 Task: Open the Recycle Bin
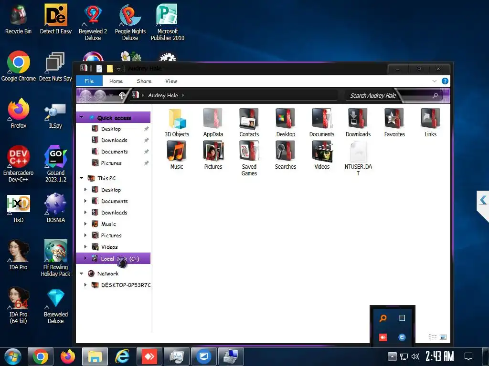[19, 19]
